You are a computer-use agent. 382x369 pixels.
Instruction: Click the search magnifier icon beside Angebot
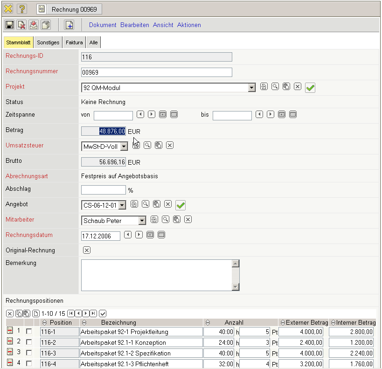[146, 204]
